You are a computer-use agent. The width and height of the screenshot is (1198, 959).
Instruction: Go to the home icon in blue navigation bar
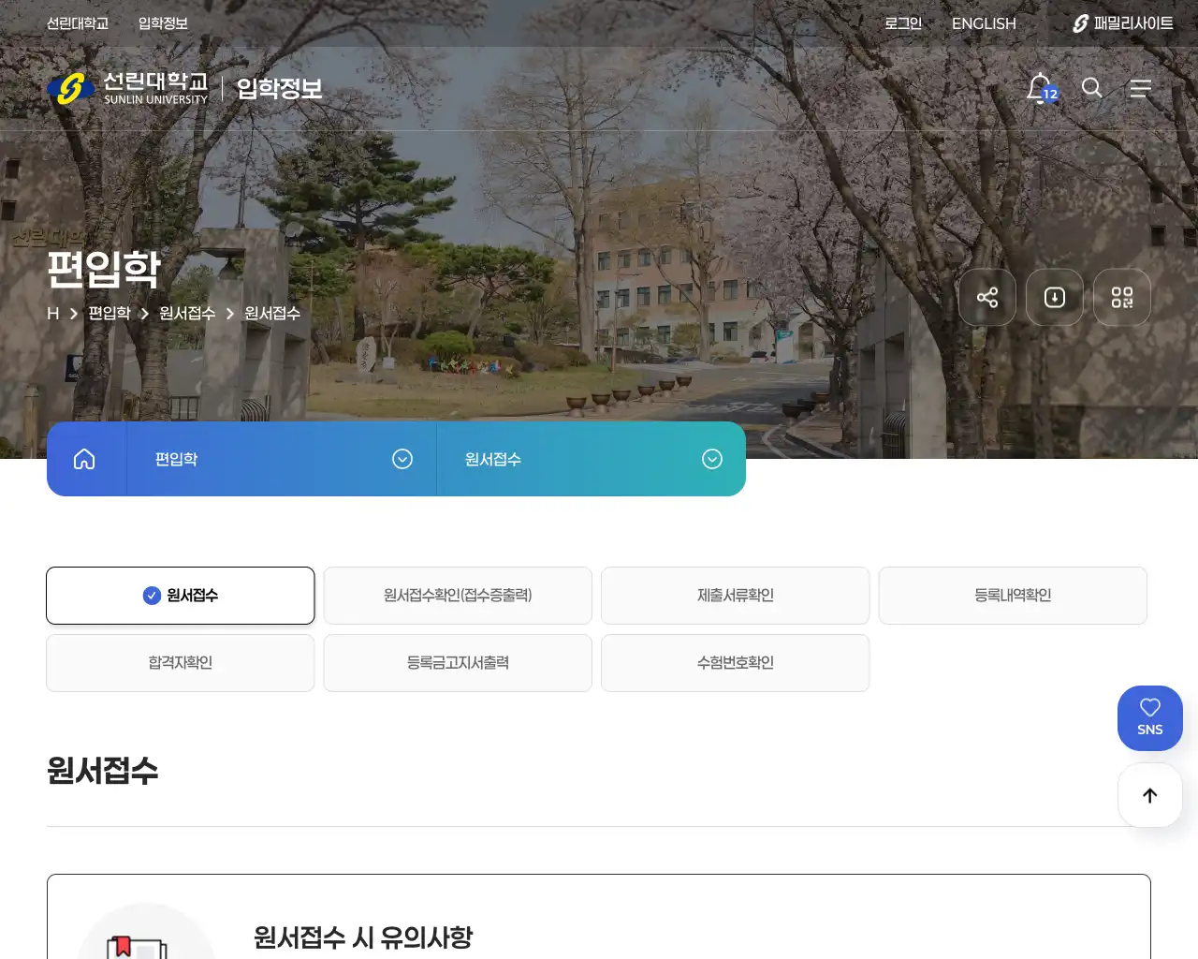[84, 459]
